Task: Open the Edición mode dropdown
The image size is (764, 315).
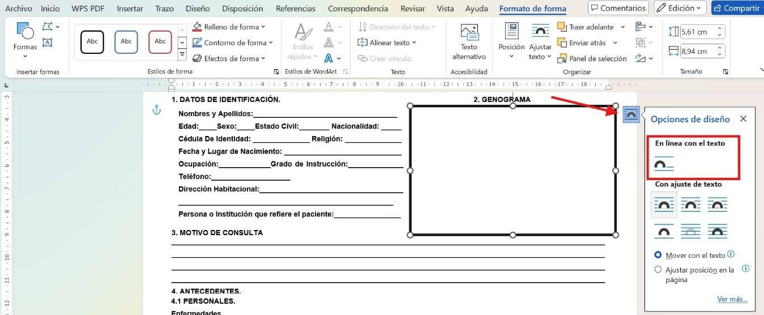Action: point(680,8)
